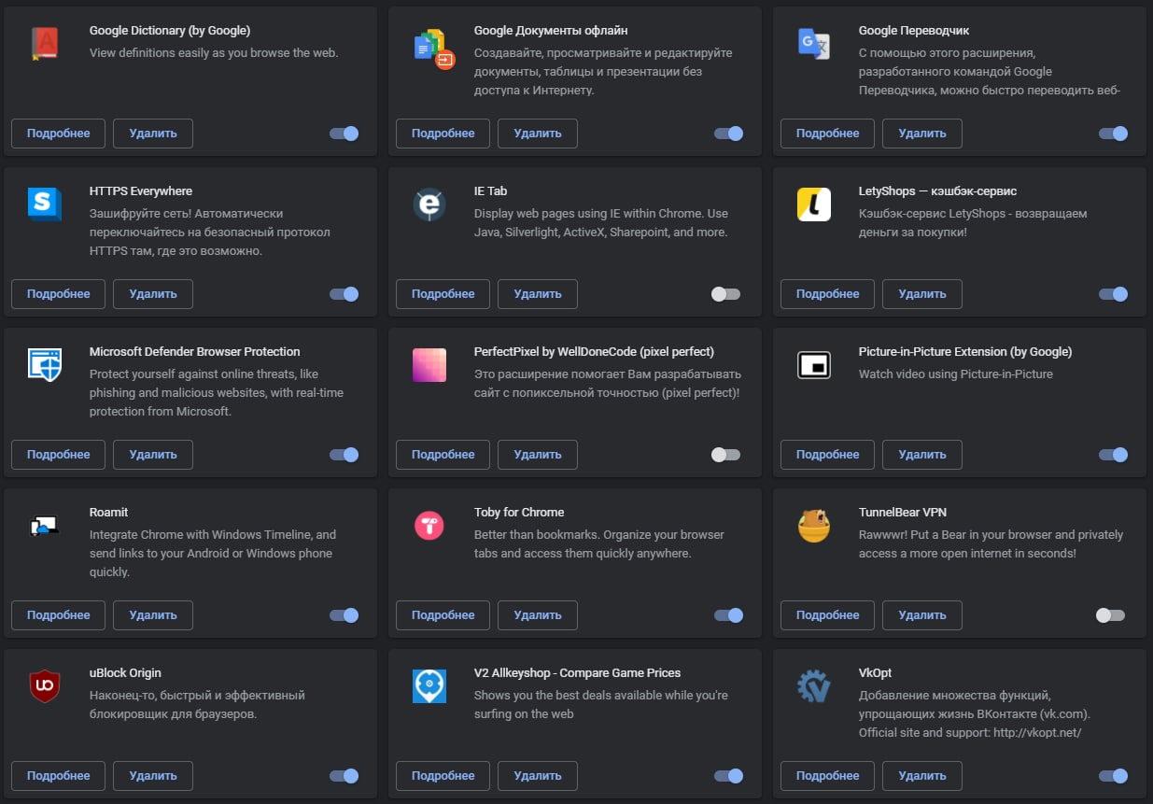Open Подробнее for Roamit
Image resolution: width=1153 pixels, height=804 pixels.
point(59,615)
